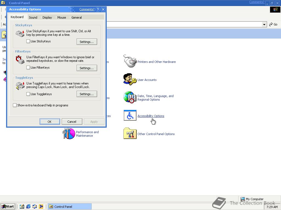This screenshot has width=281, height=210.
Task: Switch to the Sound tab
Action: pos(33,17)
